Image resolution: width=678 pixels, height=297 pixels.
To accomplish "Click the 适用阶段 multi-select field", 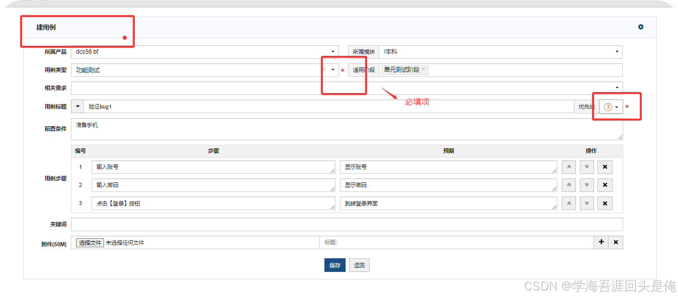I will pos(500,70).
